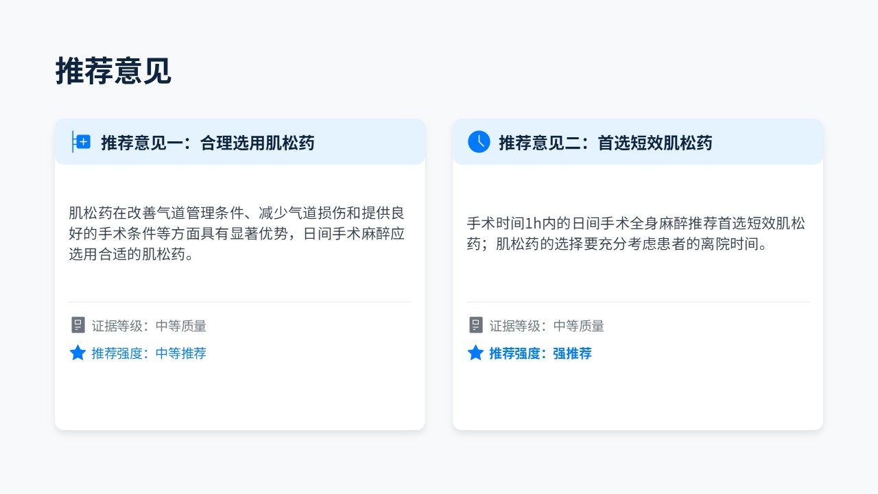Select heading 推荐意见二：首选短效肌松药
878x494 pixels.
[x=605, y=143]
